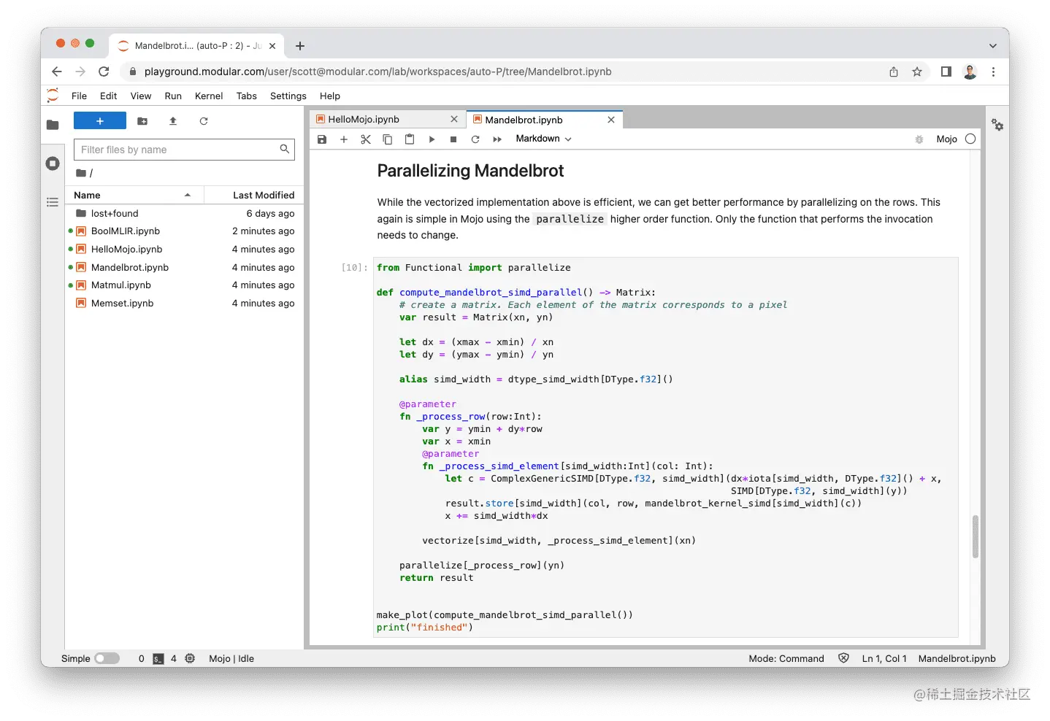Refresh the file browser list
Screen dimensions: 1050x721
coord(204,121)
